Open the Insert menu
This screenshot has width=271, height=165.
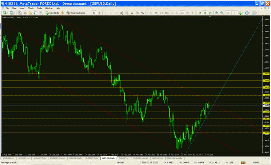coord(22,8)
